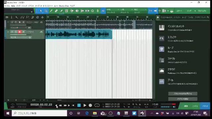212x119 pixels.
Task: Click the lower button below プール
Action: coord(183,99)
